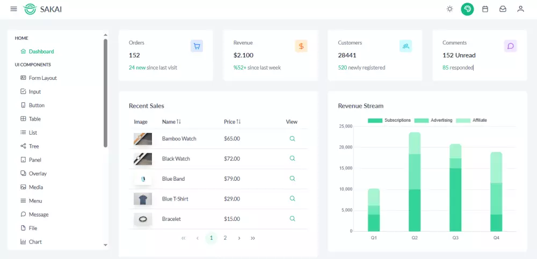Click the Black Watch product thumbnail
The image size is (537, 259).
(143, 159)
